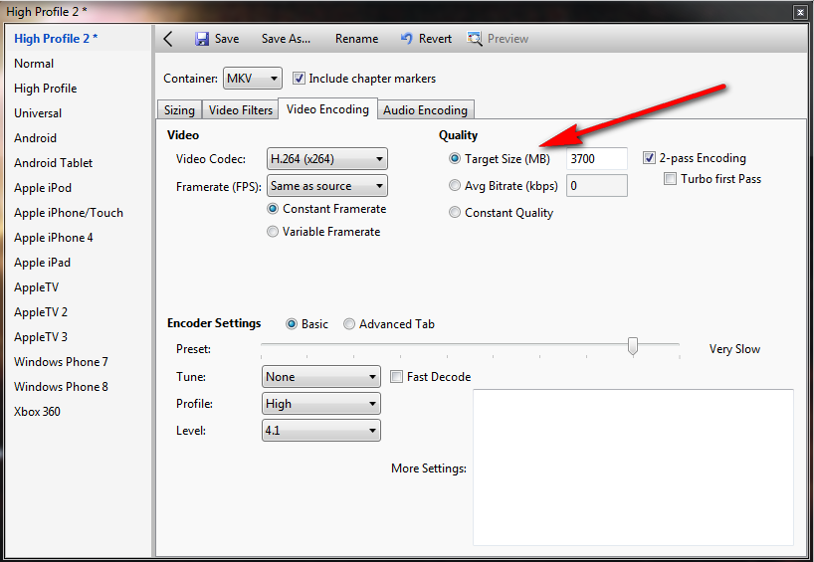The height and width of the screenshot is (562, 814).
Task: Disable 2-pass Encoding checkbox
Action: coord(649,158)
